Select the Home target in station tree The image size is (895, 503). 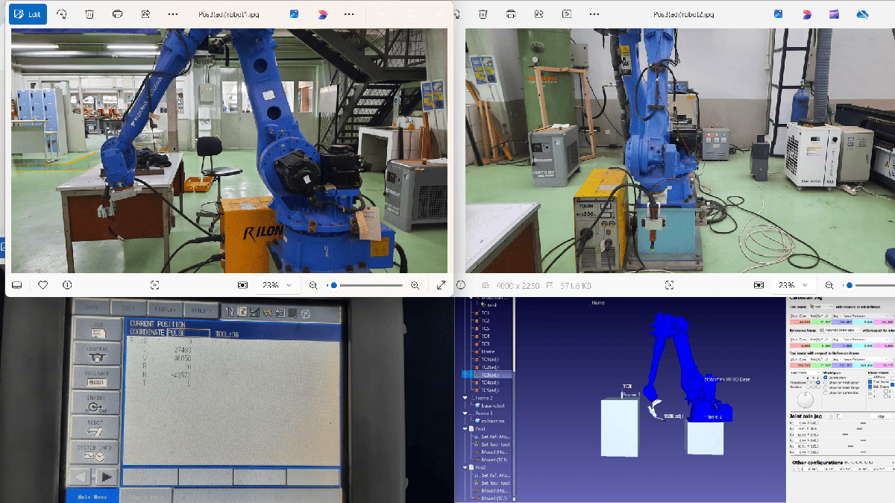(x=487, y=352)
